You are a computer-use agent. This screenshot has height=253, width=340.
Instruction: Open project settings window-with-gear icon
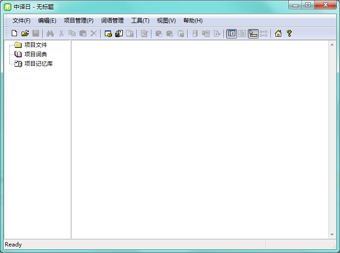coord(108,33)
